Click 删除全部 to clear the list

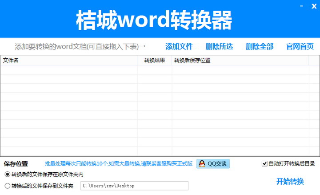[260, 47]
